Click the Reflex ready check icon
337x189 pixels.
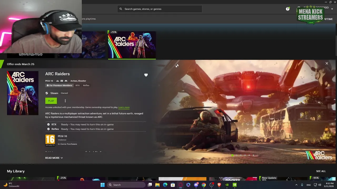(x=48, y=129)
